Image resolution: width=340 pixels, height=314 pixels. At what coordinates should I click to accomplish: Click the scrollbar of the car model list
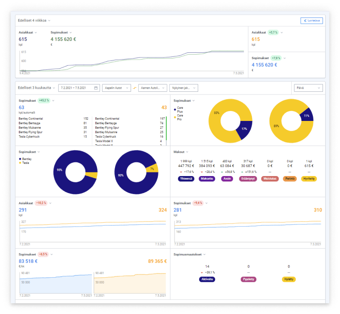[x=166, y=131]
